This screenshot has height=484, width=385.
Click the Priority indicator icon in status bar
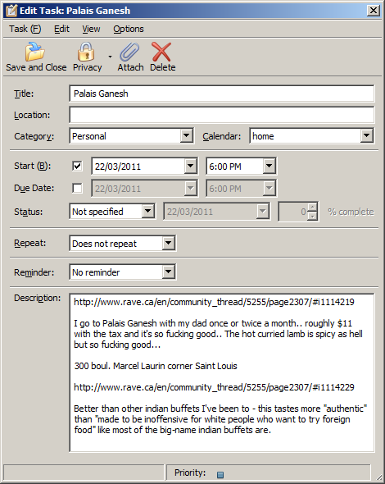pyautogui.click(x=220, y=474)
